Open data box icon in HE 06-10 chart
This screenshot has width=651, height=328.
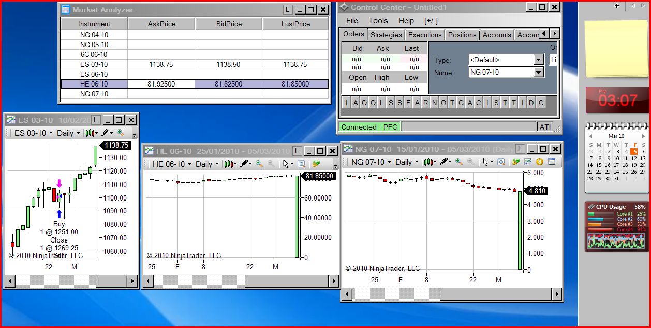(301, 164)
